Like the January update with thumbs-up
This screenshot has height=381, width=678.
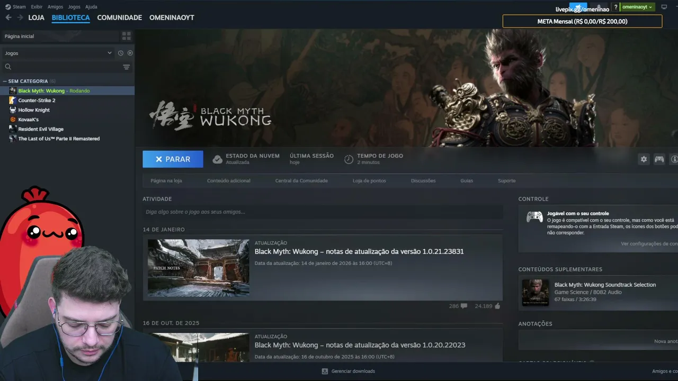(497, 306)
